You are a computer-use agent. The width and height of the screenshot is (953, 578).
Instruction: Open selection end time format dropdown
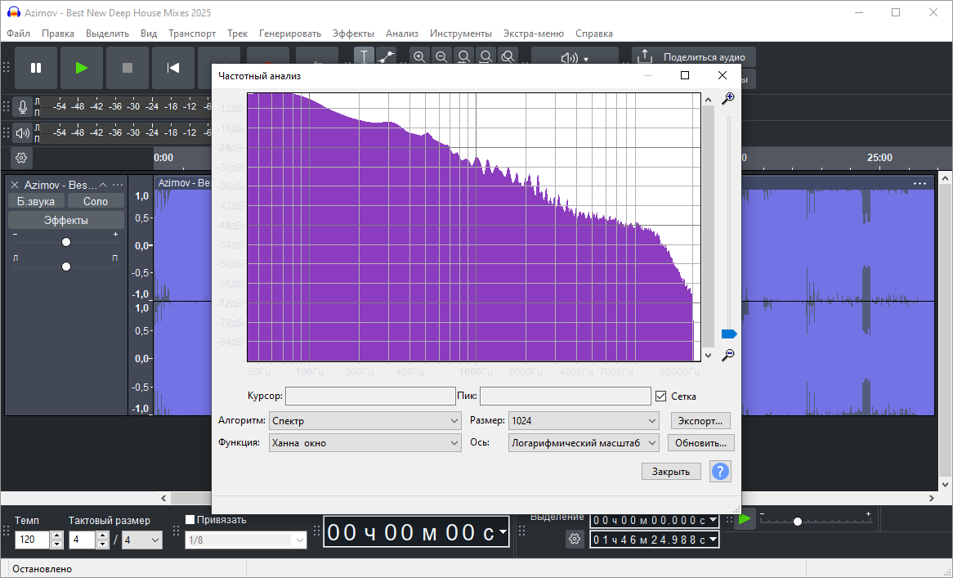[x=713, y=540]
